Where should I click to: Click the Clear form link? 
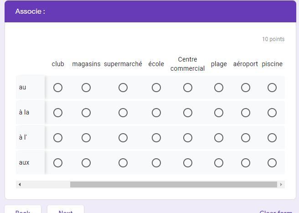click(276, 212)
